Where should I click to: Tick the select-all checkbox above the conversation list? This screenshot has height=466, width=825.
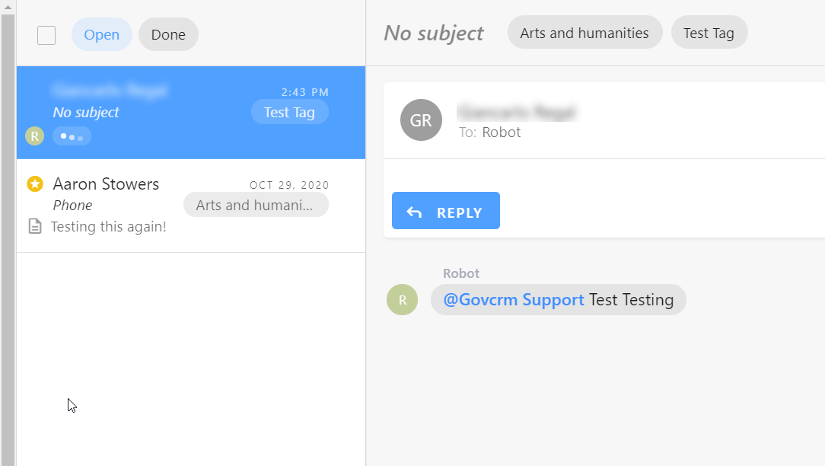[x=46, y=35]
